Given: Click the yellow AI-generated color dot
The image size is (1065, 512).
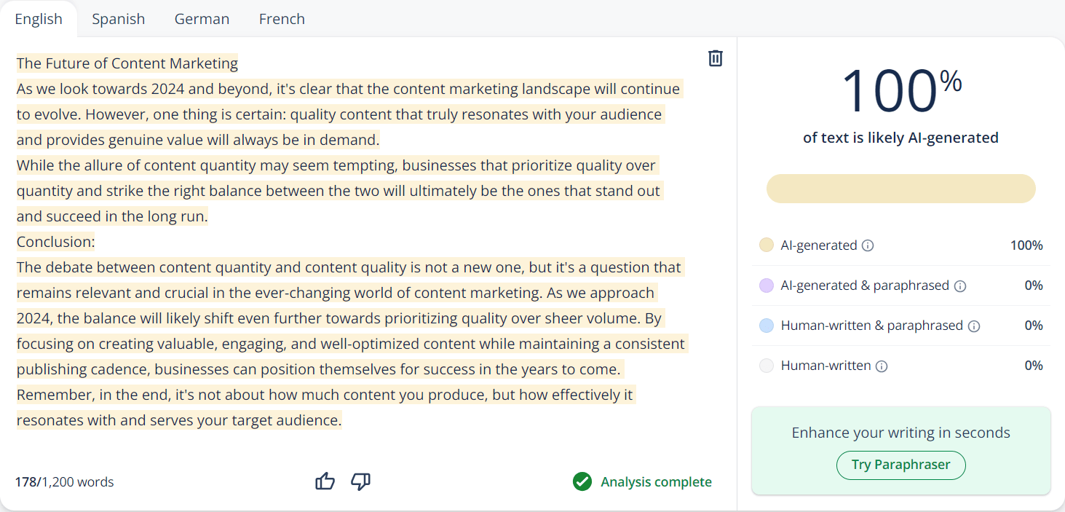Looking at the screenshot, I should click(x=766, y=245).
